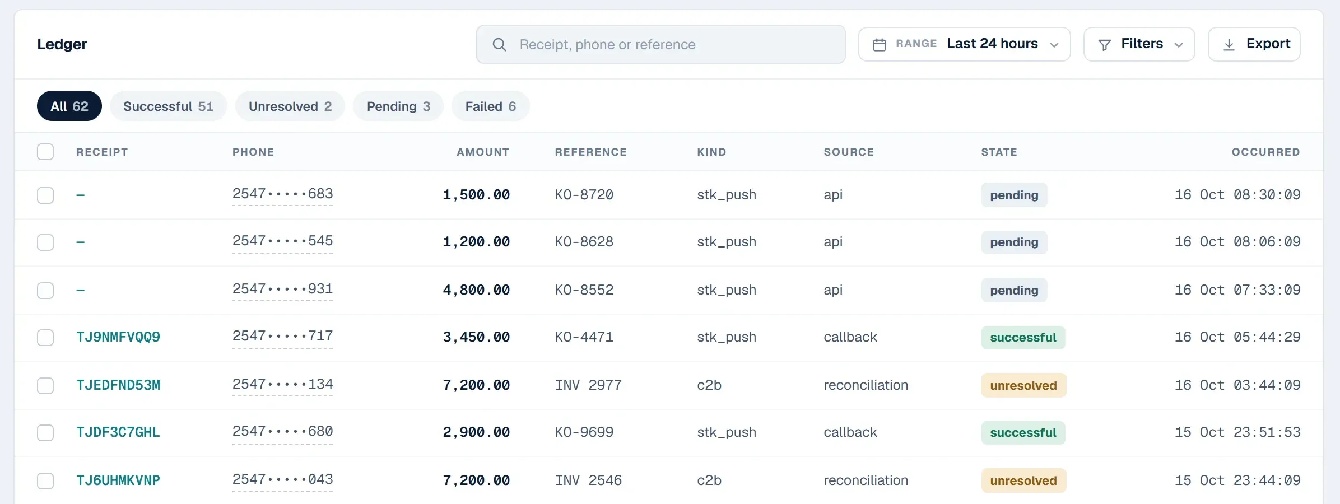Switch to the Successful 51 tab
Image resolution: width=1340 pixels, height=504 pixels.
tap(168, 106)
